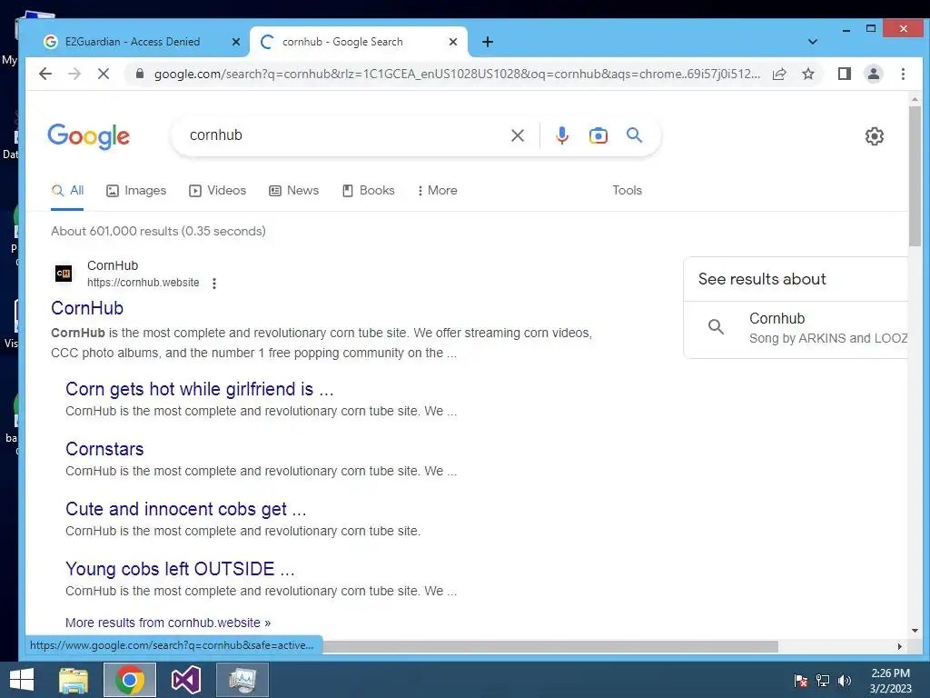Open File Explorer from taskbar
The height and width of the screenshot is (698, 930).
tap(74, 680)
